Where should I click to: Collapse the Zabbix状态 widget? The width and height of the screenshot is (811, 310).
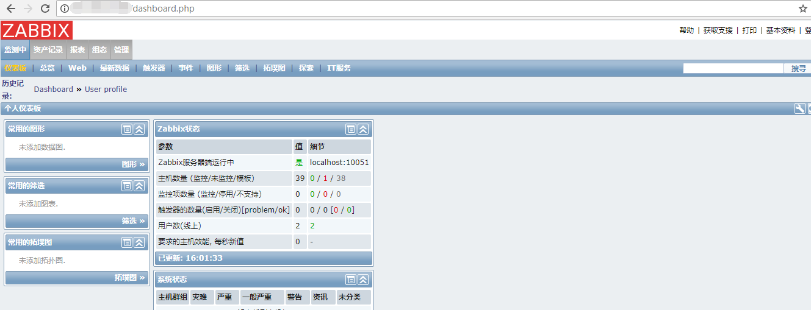point(363,129)
